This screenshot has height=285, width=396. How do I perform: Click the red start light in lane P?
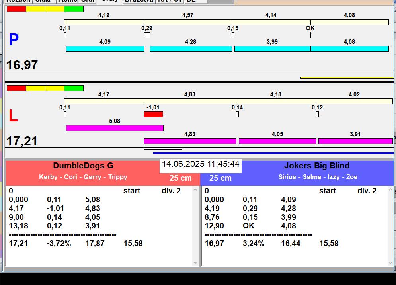click(16, 9)
